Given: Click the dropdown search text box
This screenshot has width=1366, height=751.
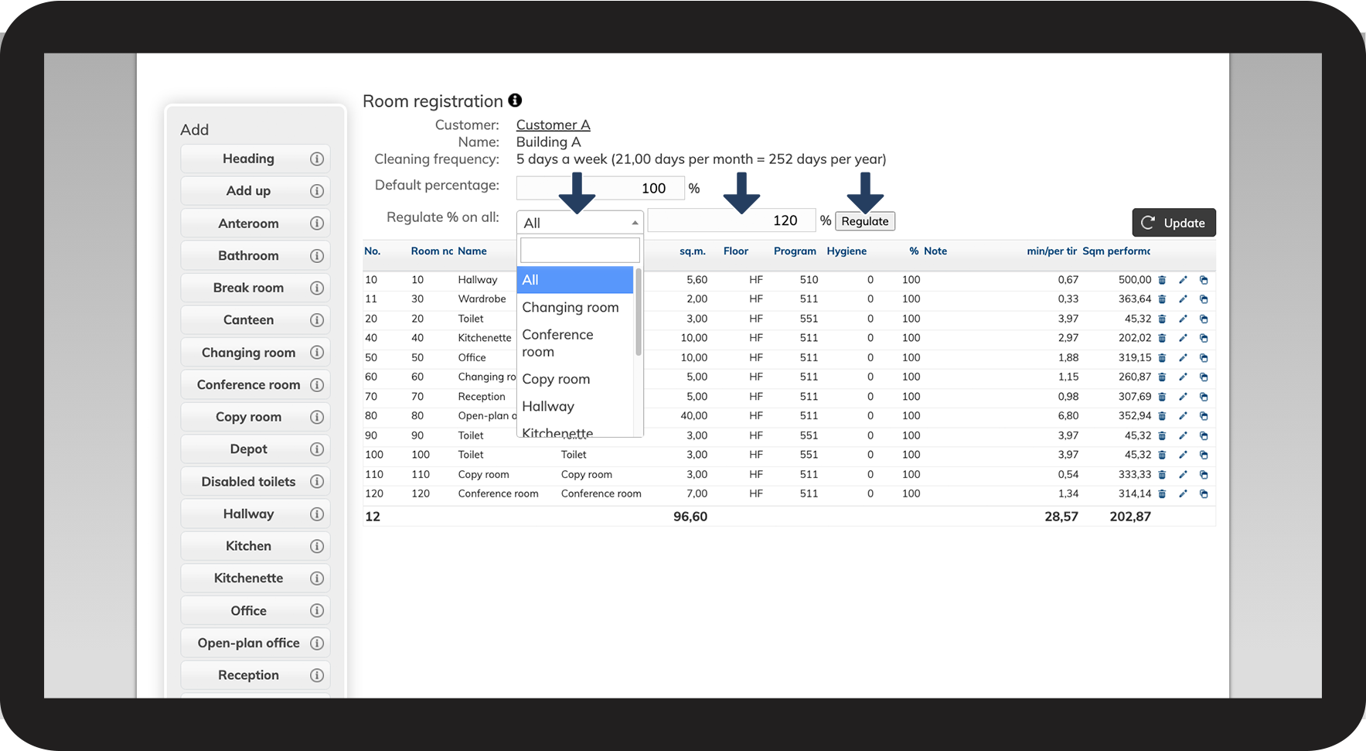Looking at the screenshot, I should [580, 250].
